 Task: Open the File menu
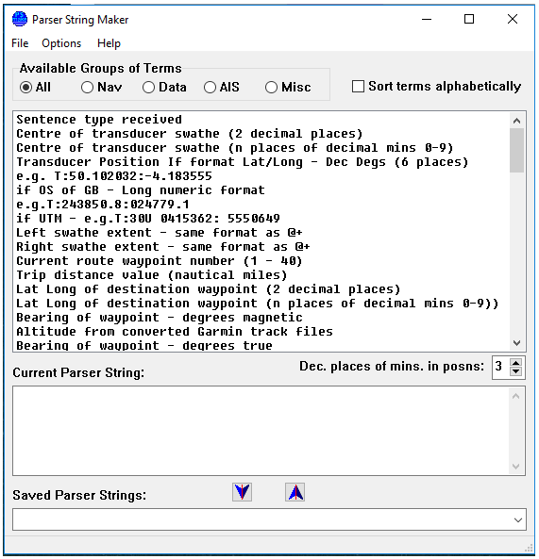coord(20,43)
